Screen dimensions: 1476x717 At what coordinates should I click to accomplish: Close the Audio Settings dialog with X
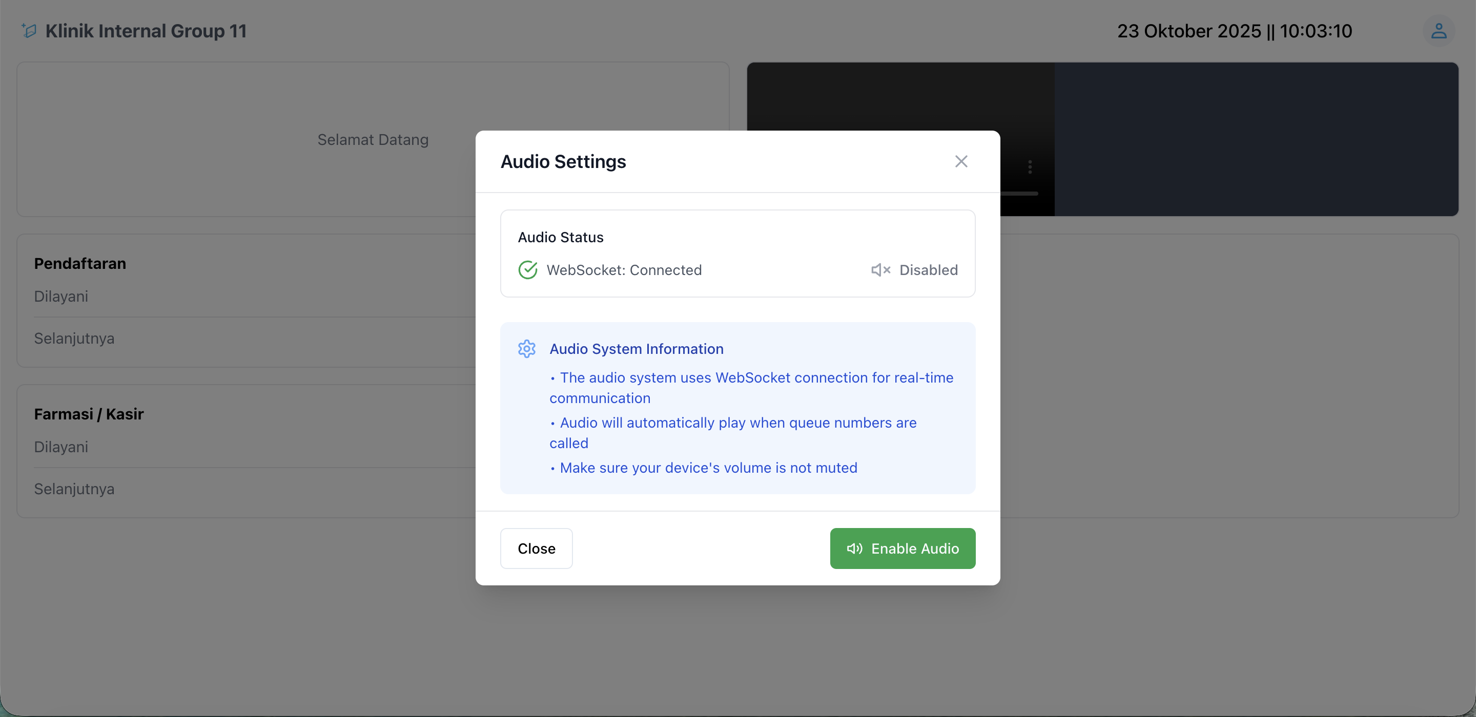pyautogui.click(x=961, y=161)
